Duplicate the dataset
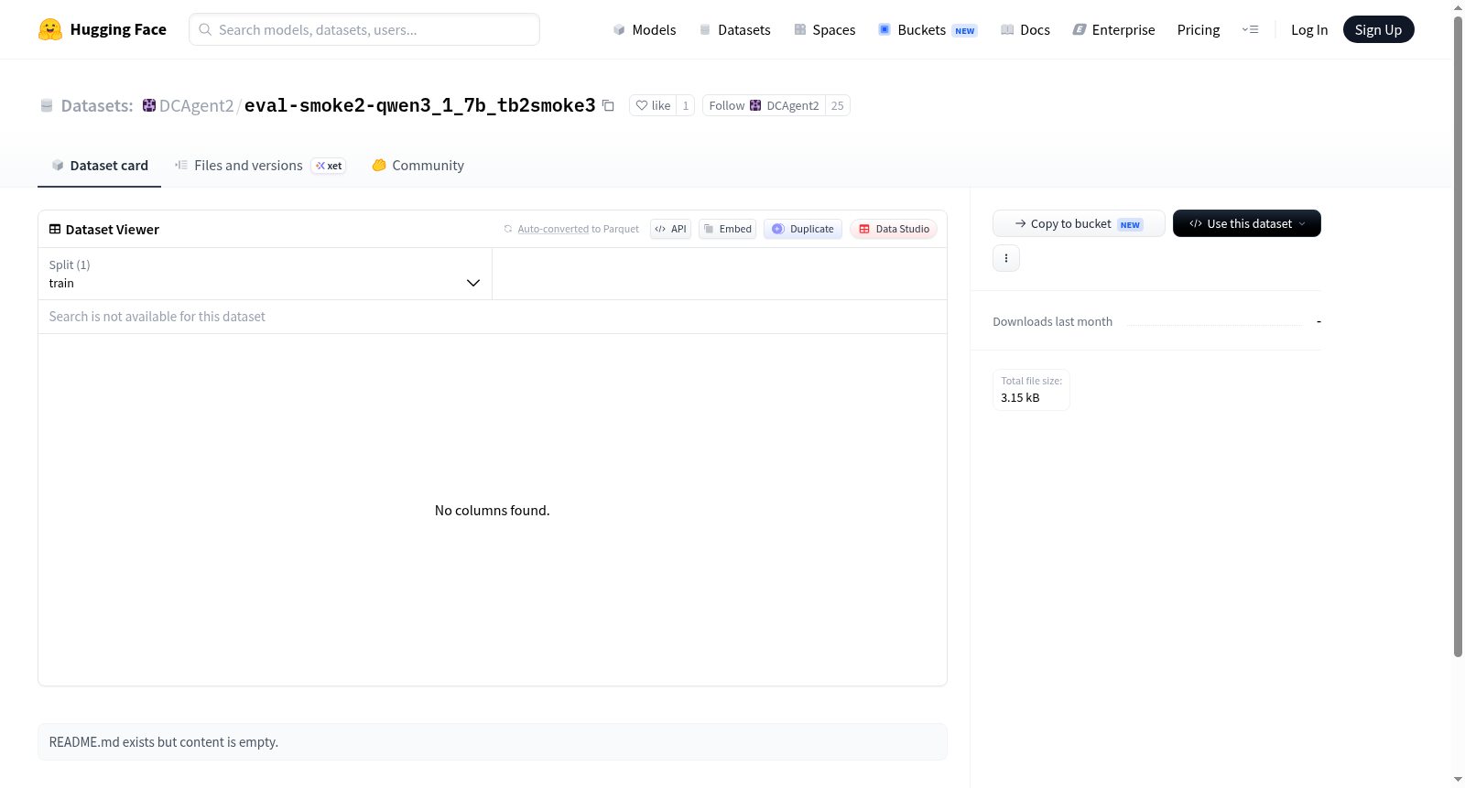Image resolution: width=1465 pixels, height=788 pixels. [802, 229]
